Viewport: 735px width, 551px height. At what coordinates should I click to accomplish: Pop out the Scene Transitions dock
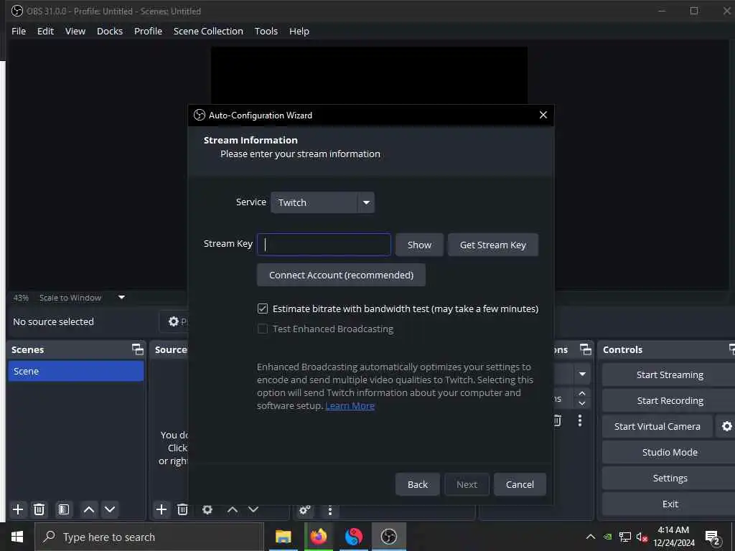(586, 349)
